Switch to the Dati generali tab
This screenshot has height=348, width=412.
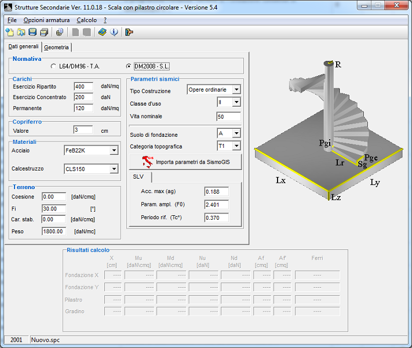click(x=23, y=46)
